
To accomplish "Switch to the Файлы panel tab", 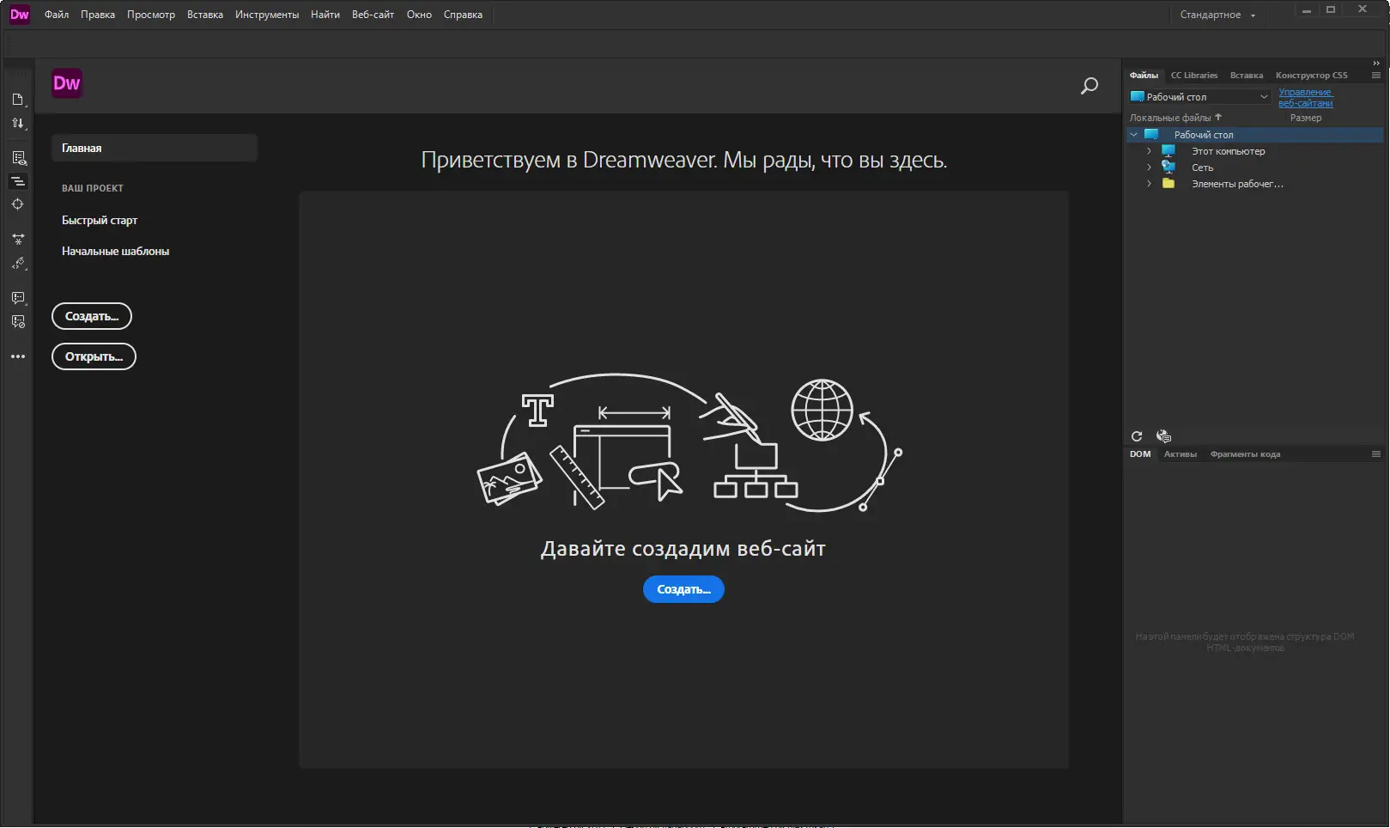I will click(1144, 76).
